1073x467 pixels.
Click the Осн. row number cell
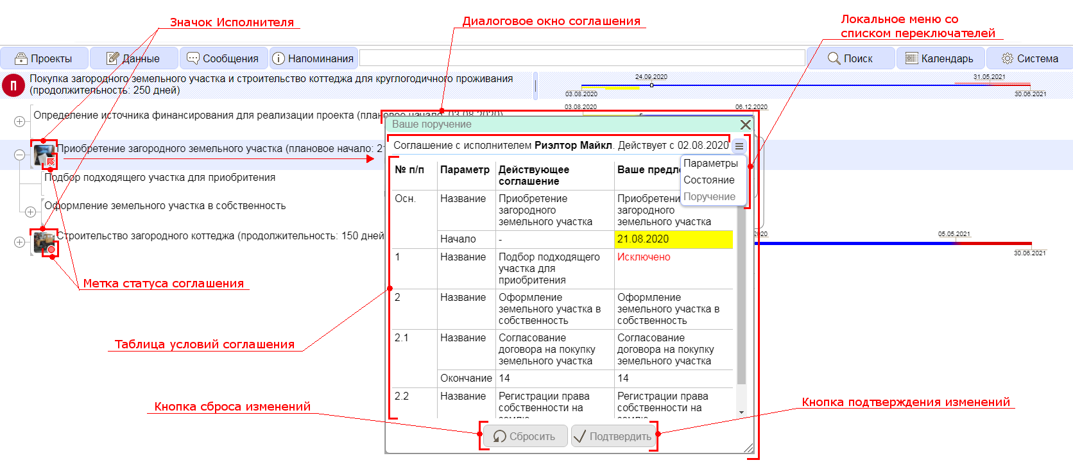tap(415, 219)
